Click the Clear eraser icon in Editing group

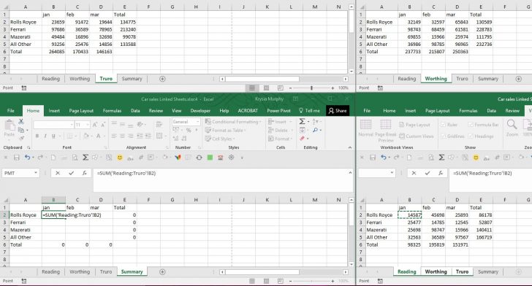[302, 139]
